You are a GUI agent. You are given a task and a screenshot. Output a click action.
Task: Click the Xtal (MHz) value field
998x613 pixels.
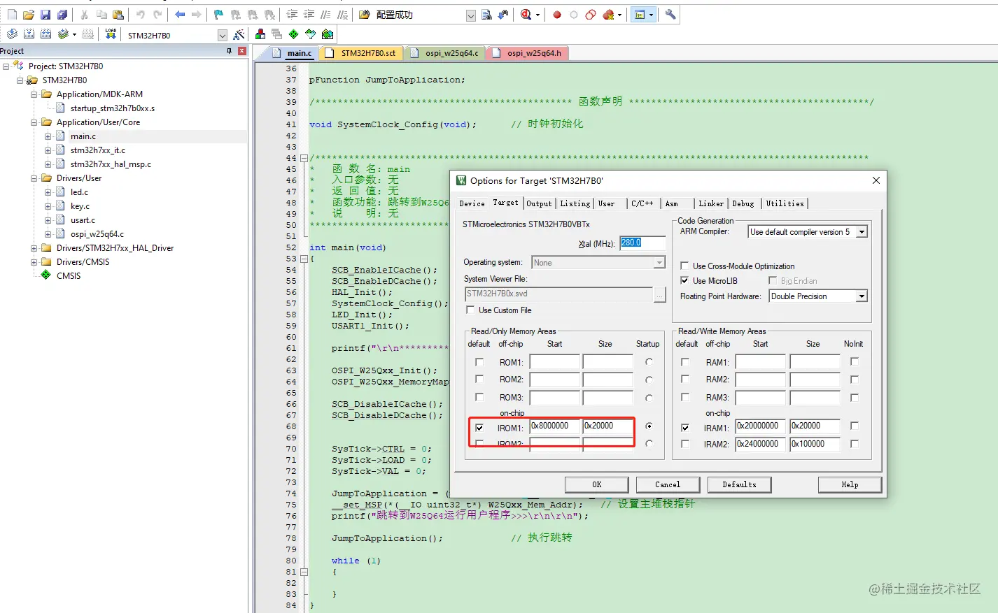(x=642, y=243)
